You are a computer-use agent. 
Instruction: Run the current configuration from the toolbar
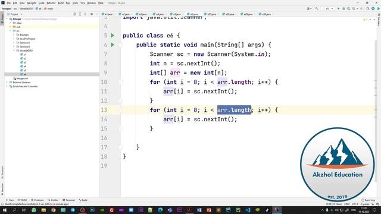[x=338, y=8]
